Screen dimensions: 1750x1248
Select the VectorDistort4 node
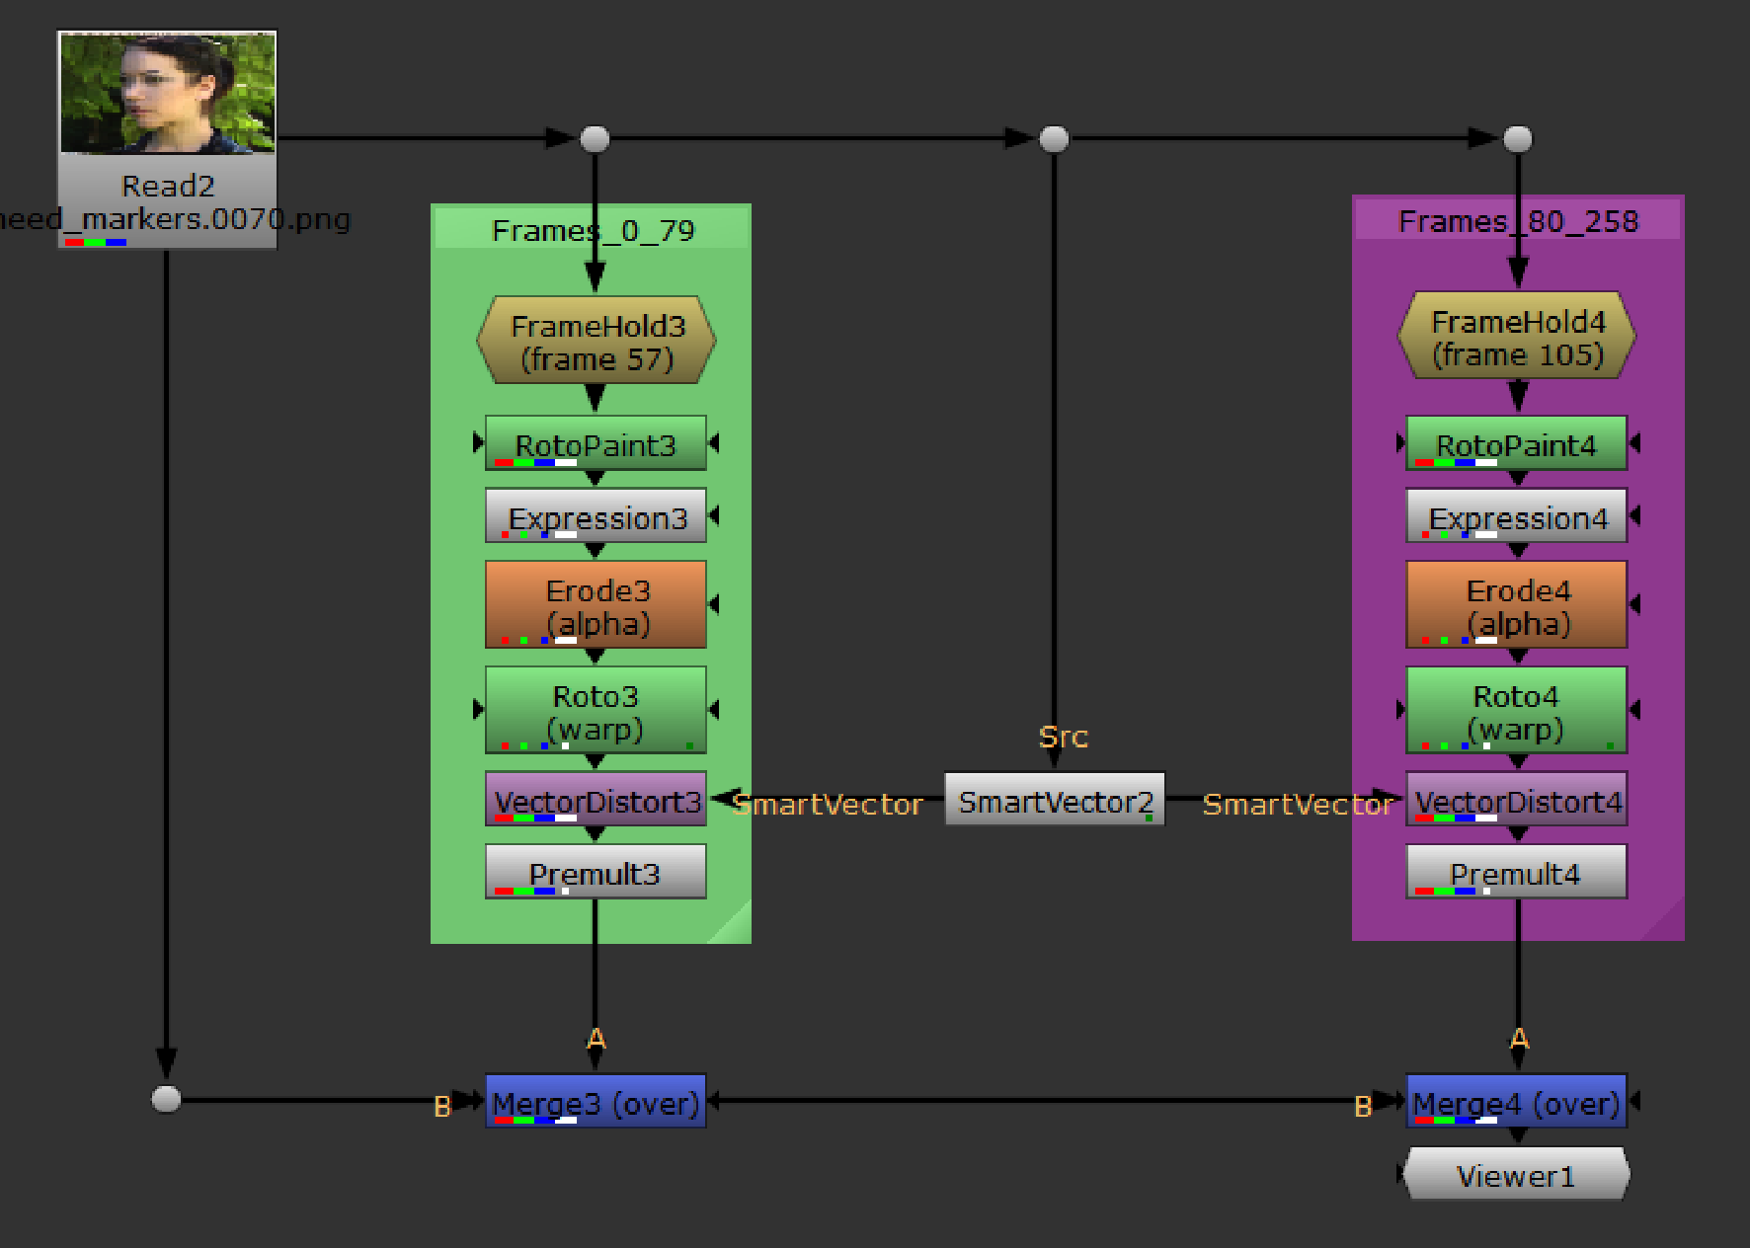(1516, 800)
